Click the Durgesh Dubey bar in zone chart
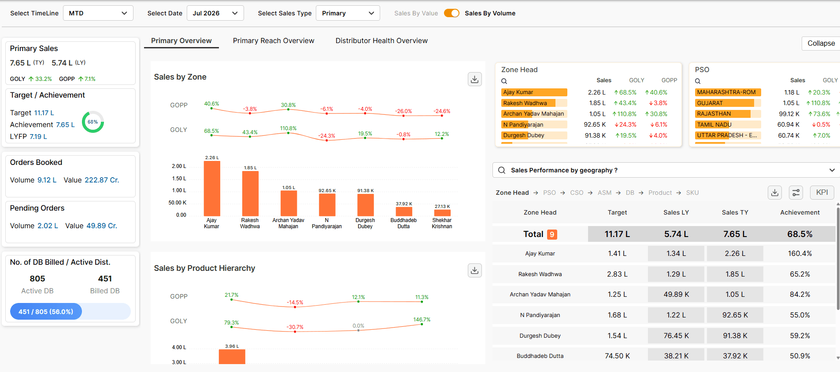840x372 pixels. [365, 205]
